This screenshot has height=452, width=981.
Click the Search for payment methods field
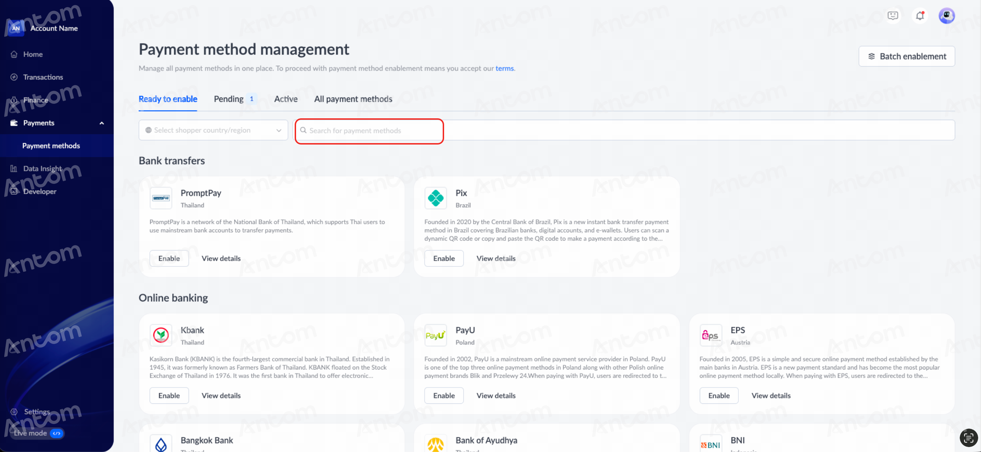coord(624,130)
